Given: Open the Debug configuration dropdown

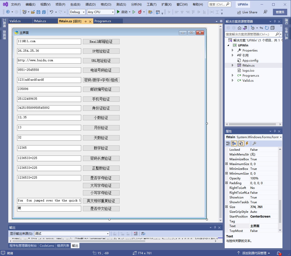Looking at the screenshot, I should pos(77,12).
